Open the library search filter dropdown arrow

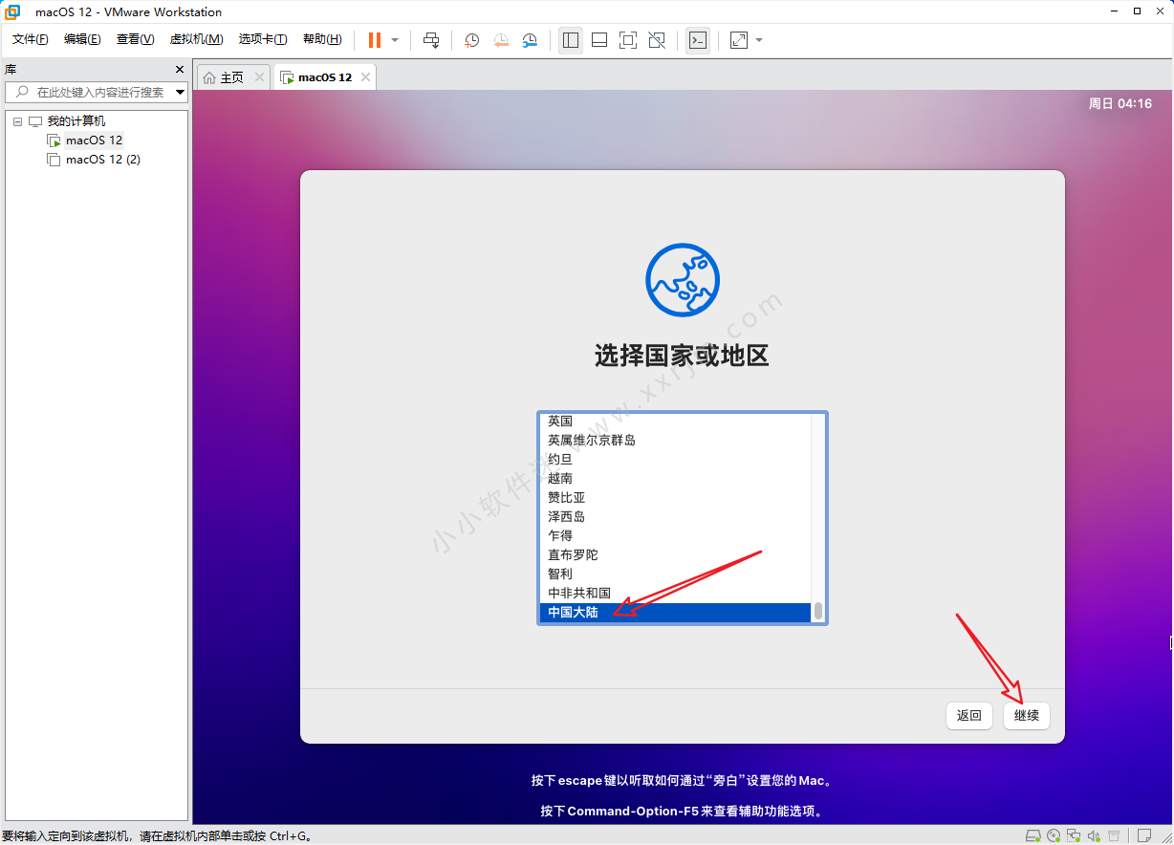tap(180, 93)
